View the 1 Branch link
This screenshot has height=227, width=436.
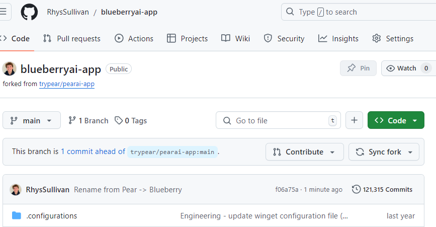point(89,120)
